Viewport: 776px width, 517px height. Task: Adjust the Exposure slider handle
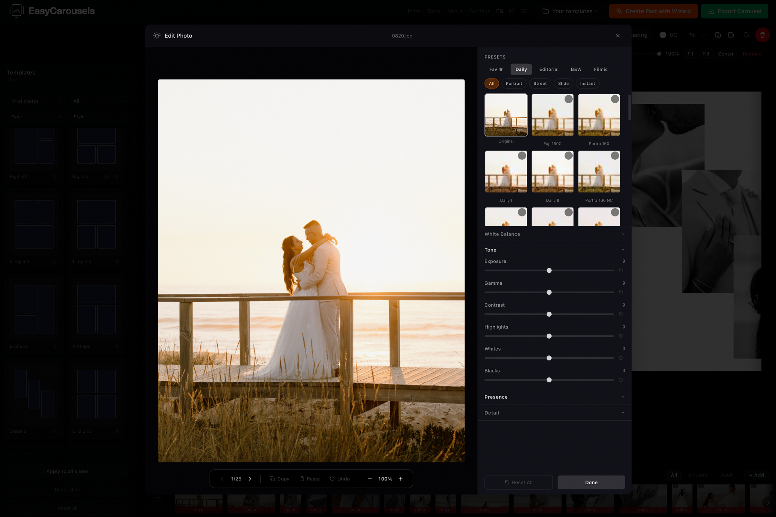point(549,270)
